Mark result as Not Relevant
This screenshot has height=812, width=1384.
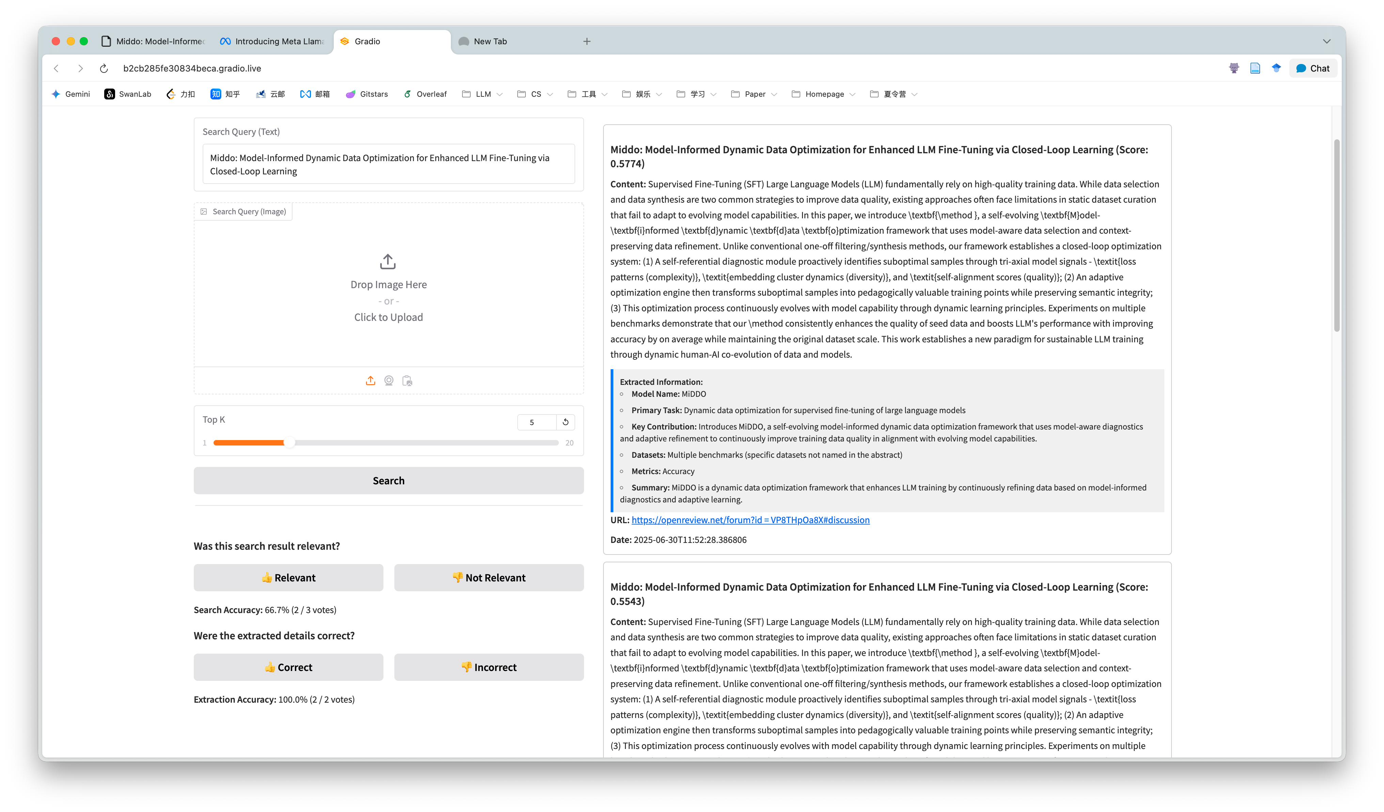point(489,577)
